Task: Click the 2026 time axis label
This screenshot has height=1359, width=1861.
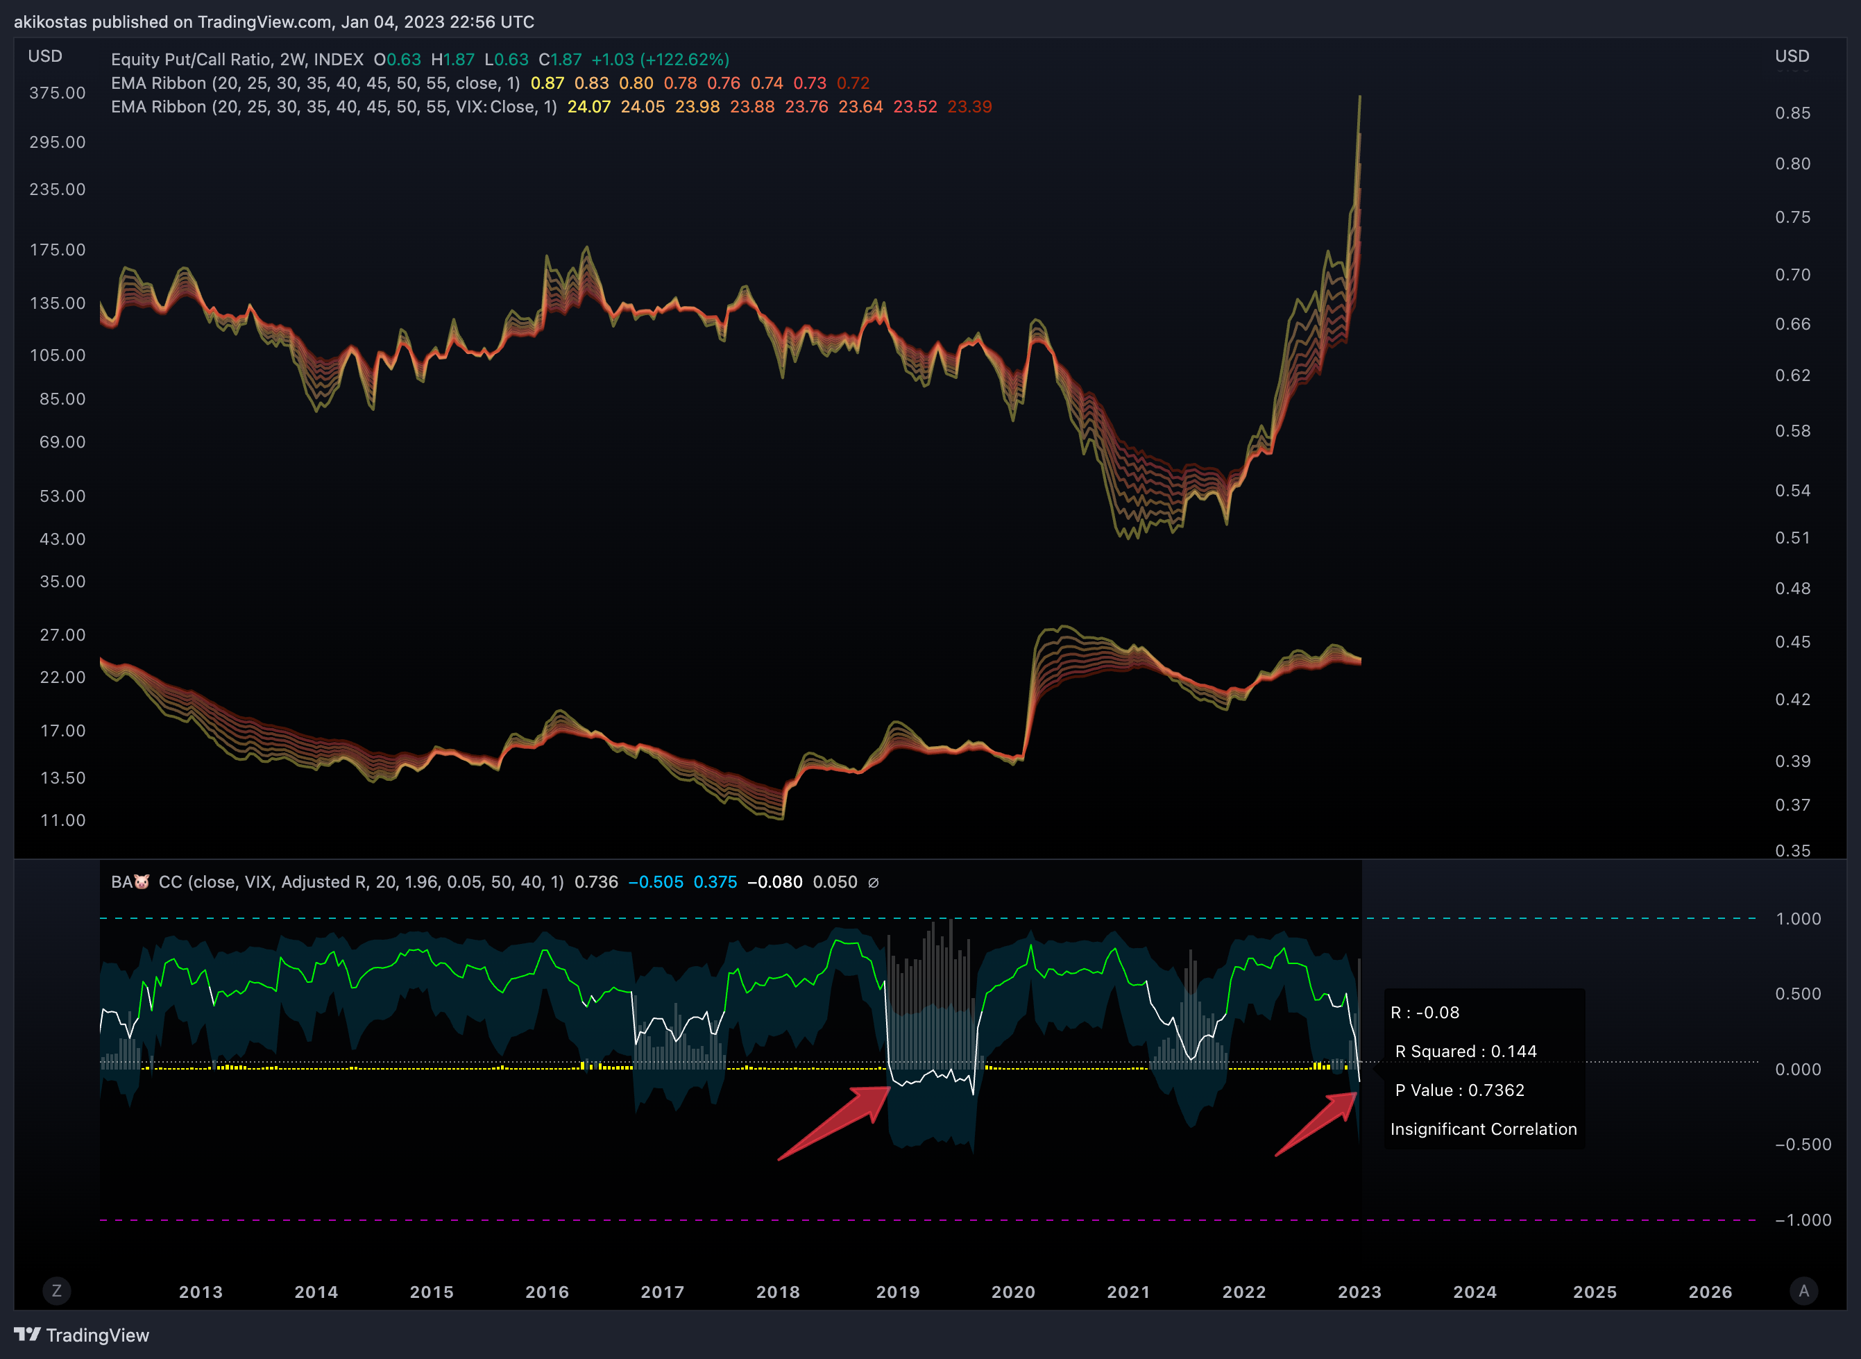Action: (1710, 1292)
